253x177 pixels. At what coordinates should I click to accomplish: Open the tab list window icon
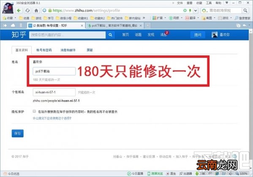click(x=238, y=25)
